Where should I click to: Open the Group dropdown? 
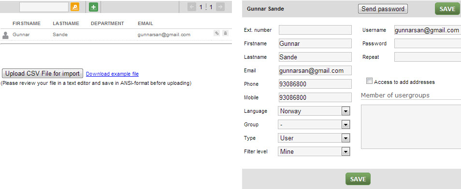point(314,125)
